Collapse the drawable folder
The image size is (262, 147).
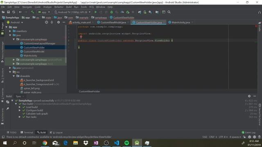14,76
